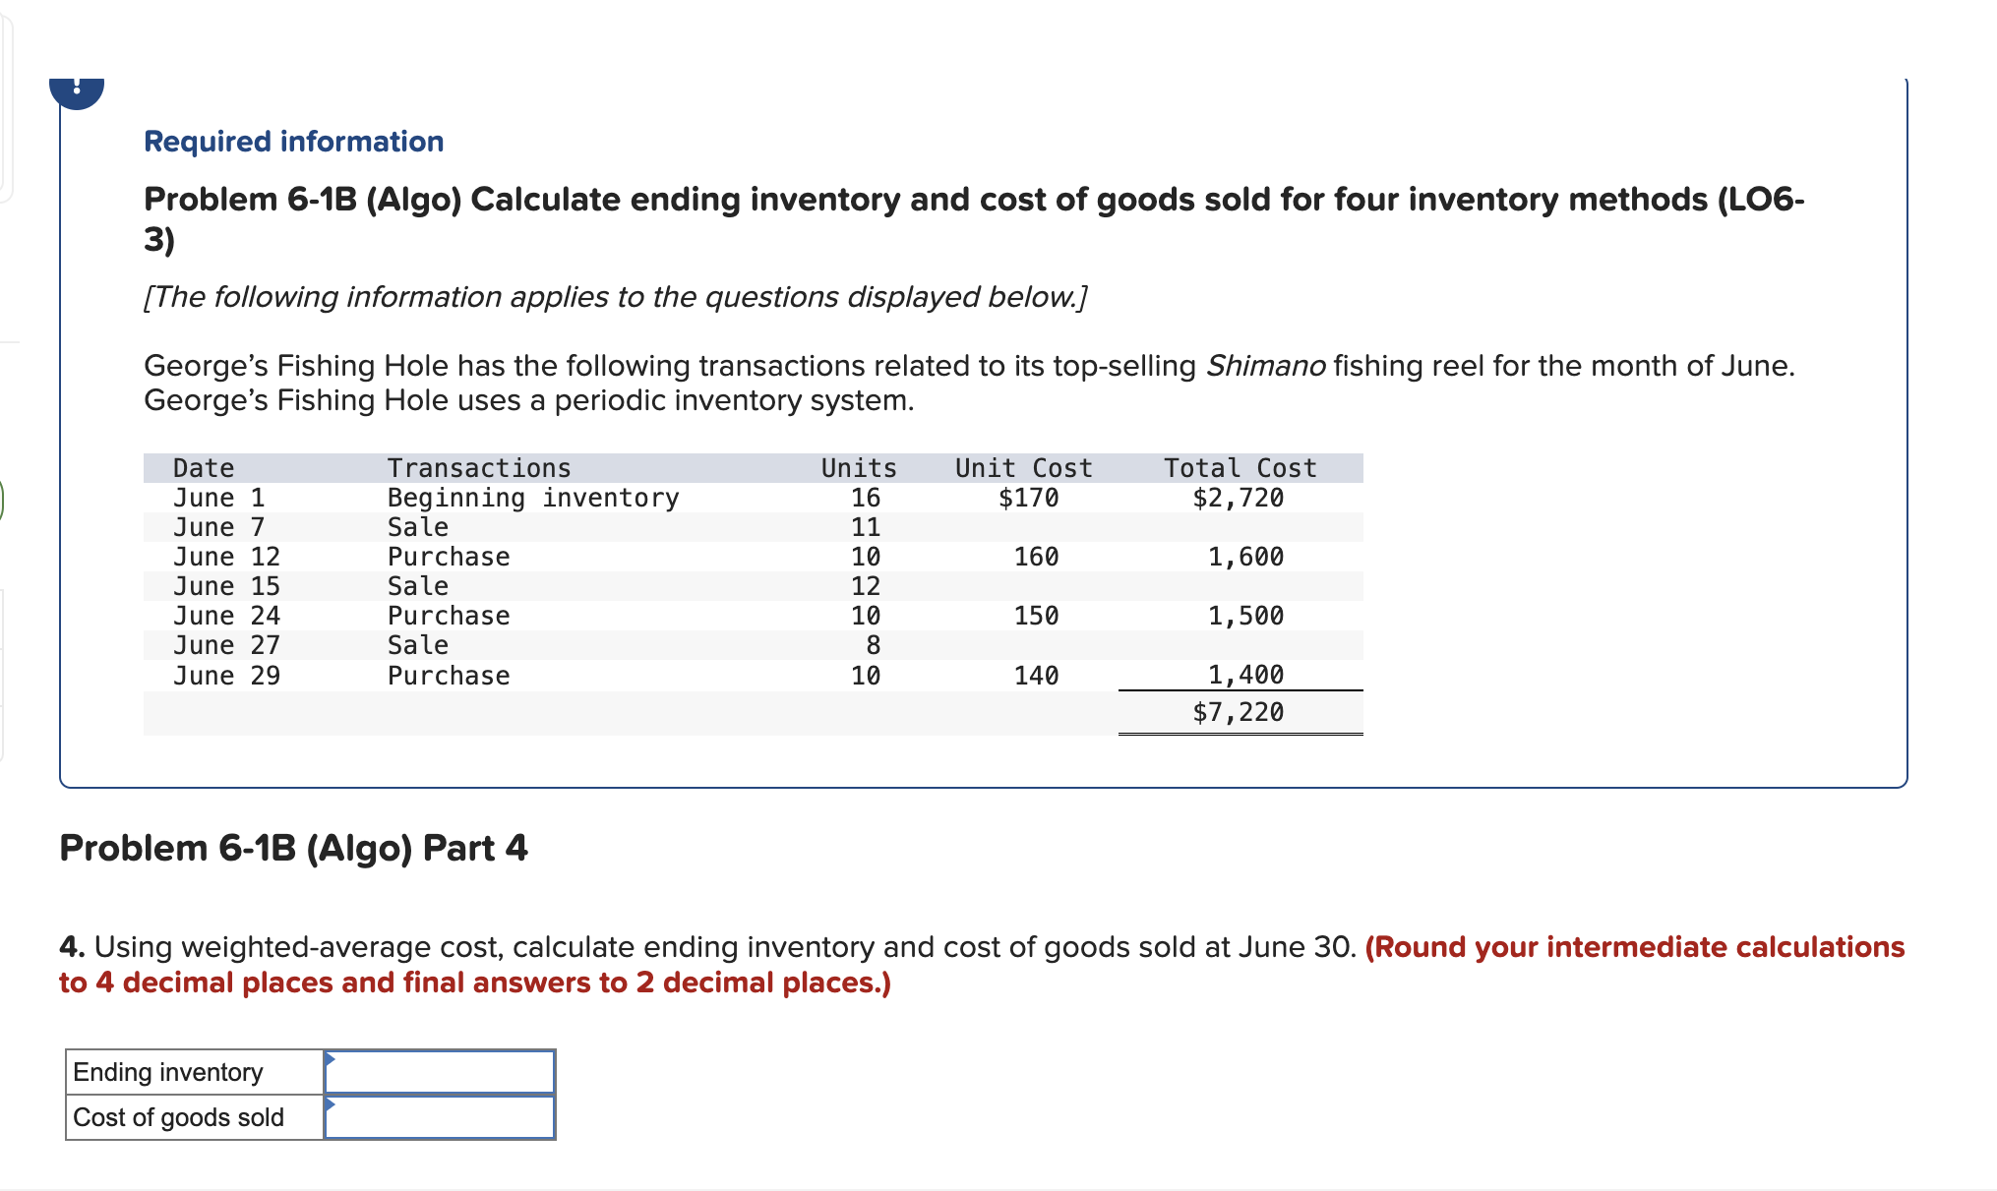
Task: Click the Date column header
Action: 202,467
